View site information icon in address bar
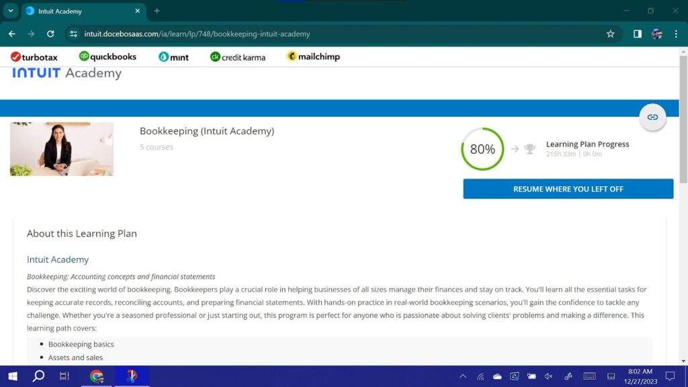The image size is (688, 387). 74,34
